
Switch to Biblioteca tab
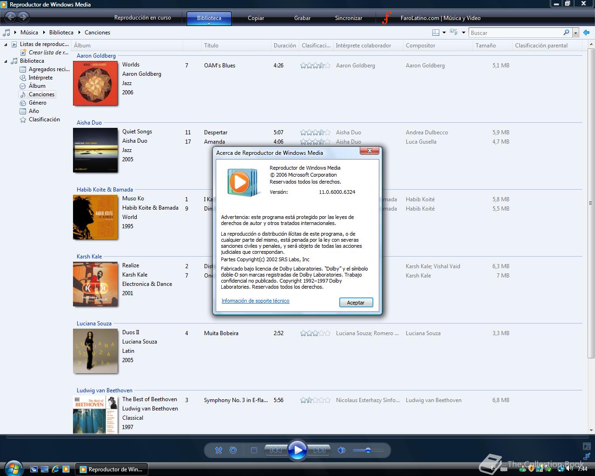coord(209,18)
